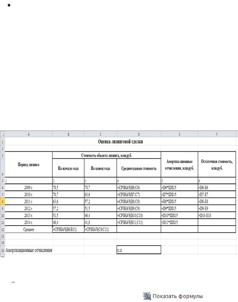Select column A header
Screen dimensions: 238x302
pos(29,134)
